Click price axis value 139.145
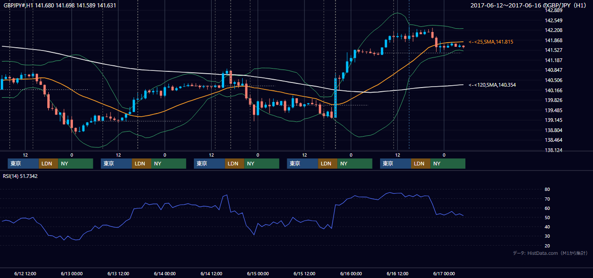Image resolution: width=593 pixels, height=278 pixels. coord(554,120)
